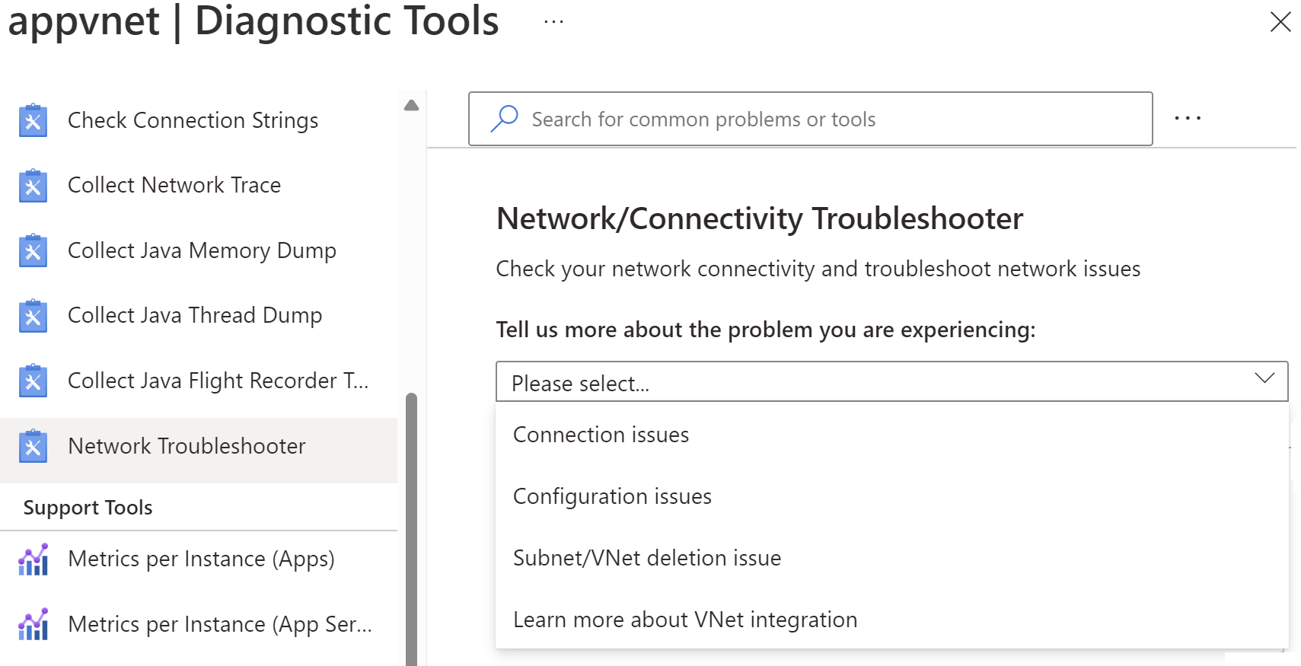Click the Network Troubleshooter tool icon
This screenshot has height=666, width=1301.
click(33, 447)
